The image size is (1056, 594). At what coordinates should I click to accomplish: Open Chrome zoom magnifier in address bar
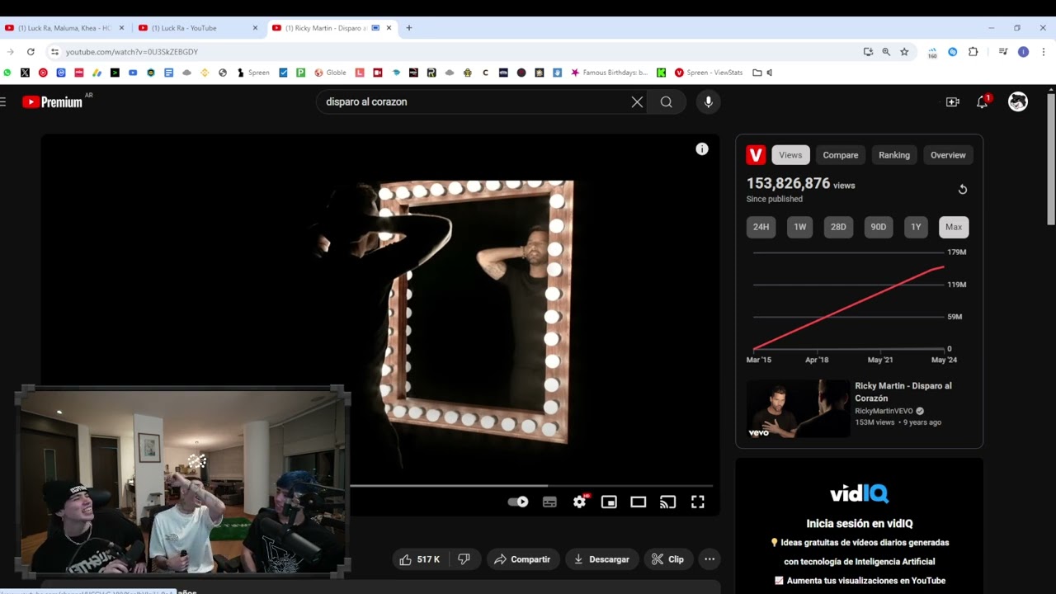(886, 51)
